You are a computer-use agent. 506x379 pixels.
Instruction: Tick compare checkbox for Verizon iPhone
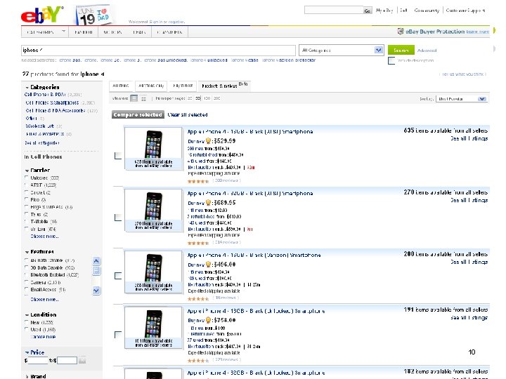[118, 276]
